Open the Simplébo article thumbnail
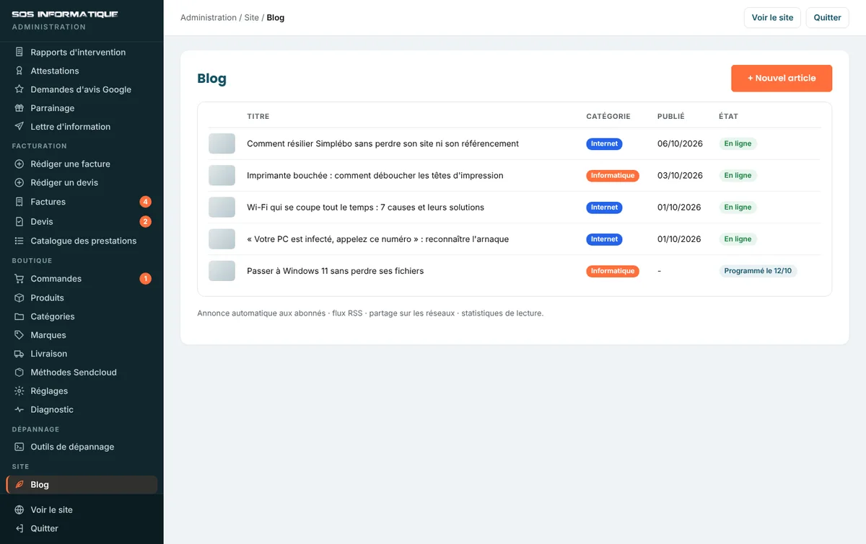Viewport: 866px width, 544px height. [x=222, y=143]
